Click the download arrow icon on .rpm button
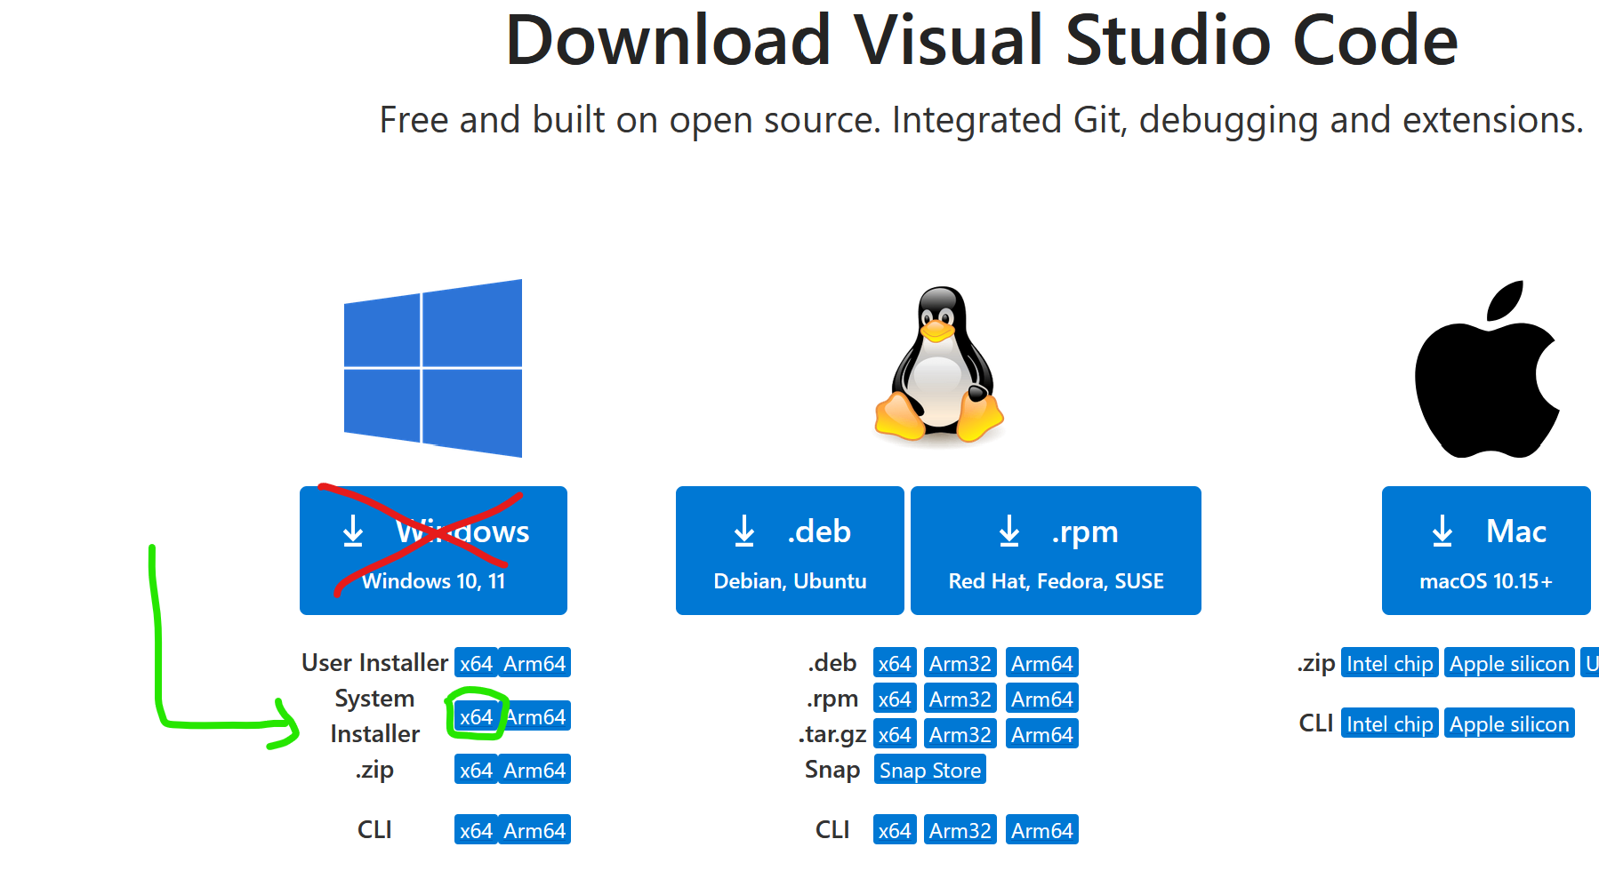The height and width of the screenshot is (887, 1599). tap(1009, 531)
